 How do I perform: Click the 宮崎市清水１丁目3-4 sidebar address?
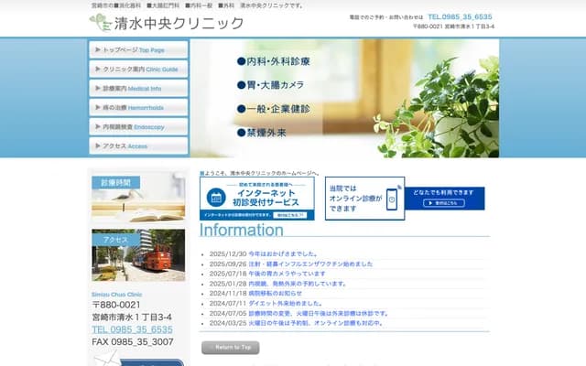point(132,318)
